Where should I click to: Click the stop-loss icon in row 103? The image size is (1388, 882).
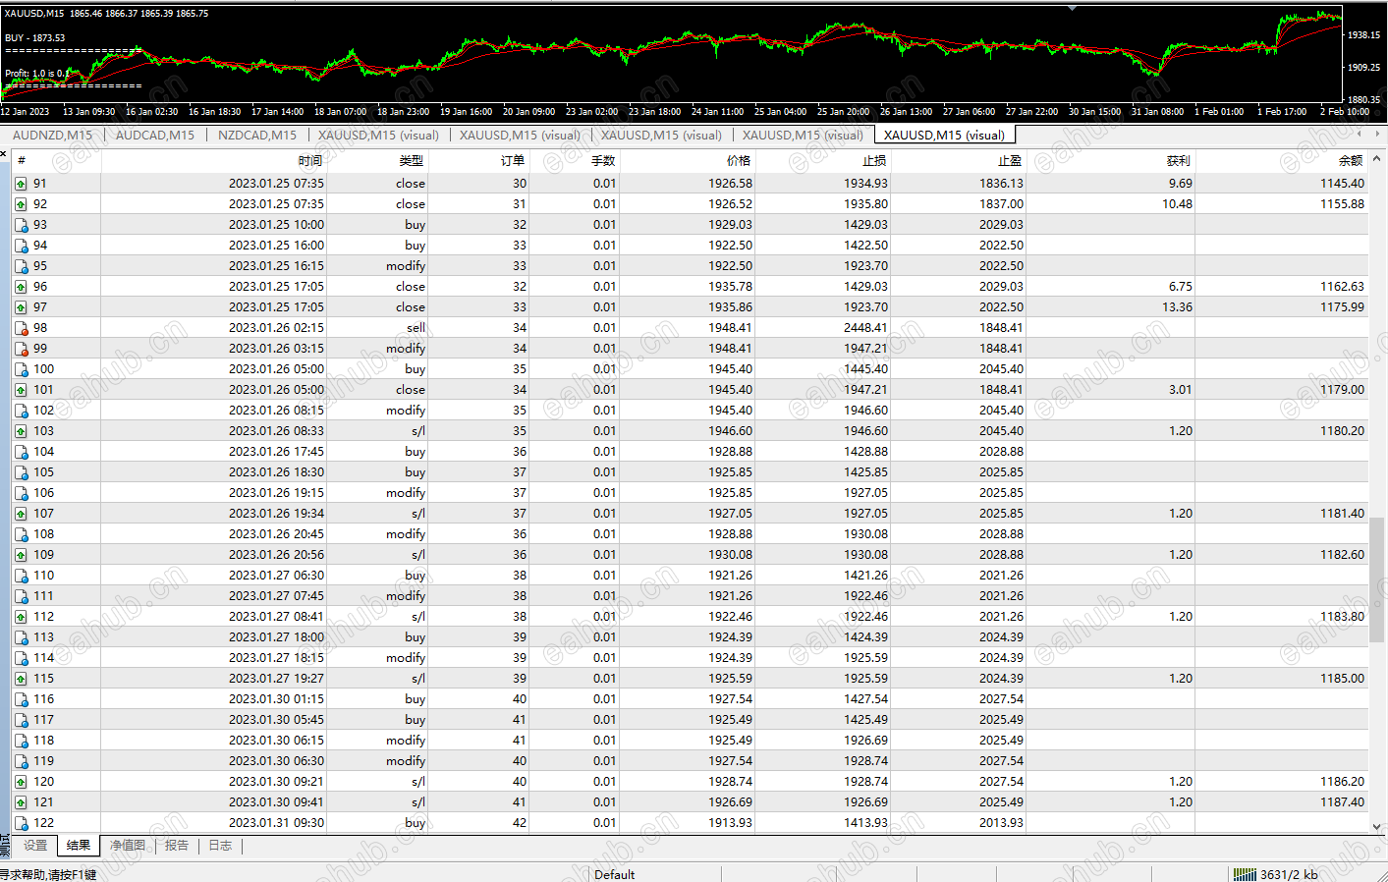click(21, 431)
